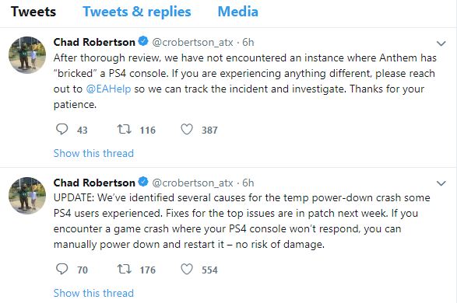Reply to the Anthem bricked PS4 tweet
The image size is (457, 303).
point(62,129)
